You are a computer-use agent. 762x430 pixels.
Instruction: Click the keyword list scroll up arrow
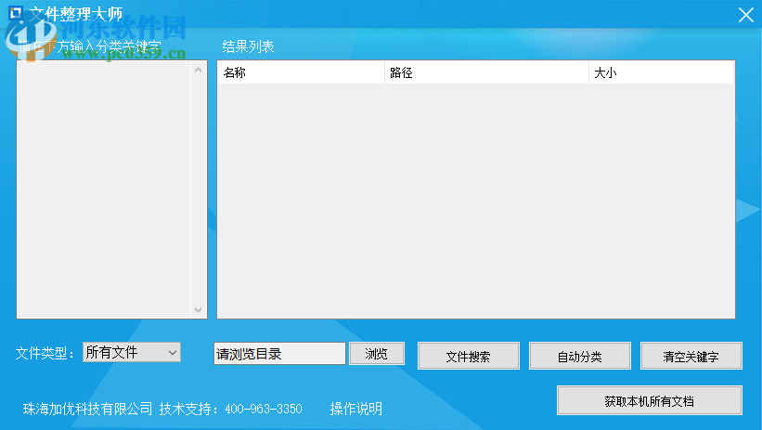pos(199,70)
